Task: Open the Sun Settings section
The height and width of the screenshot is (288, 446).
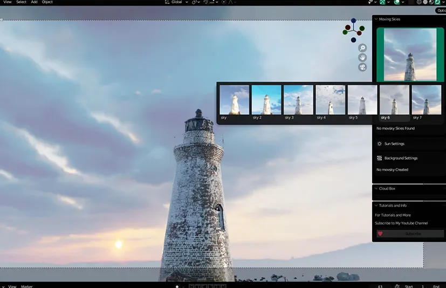Action: (394, 144)
